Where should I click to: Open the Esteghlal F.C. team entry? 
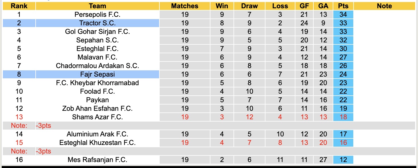coord(97,49)
